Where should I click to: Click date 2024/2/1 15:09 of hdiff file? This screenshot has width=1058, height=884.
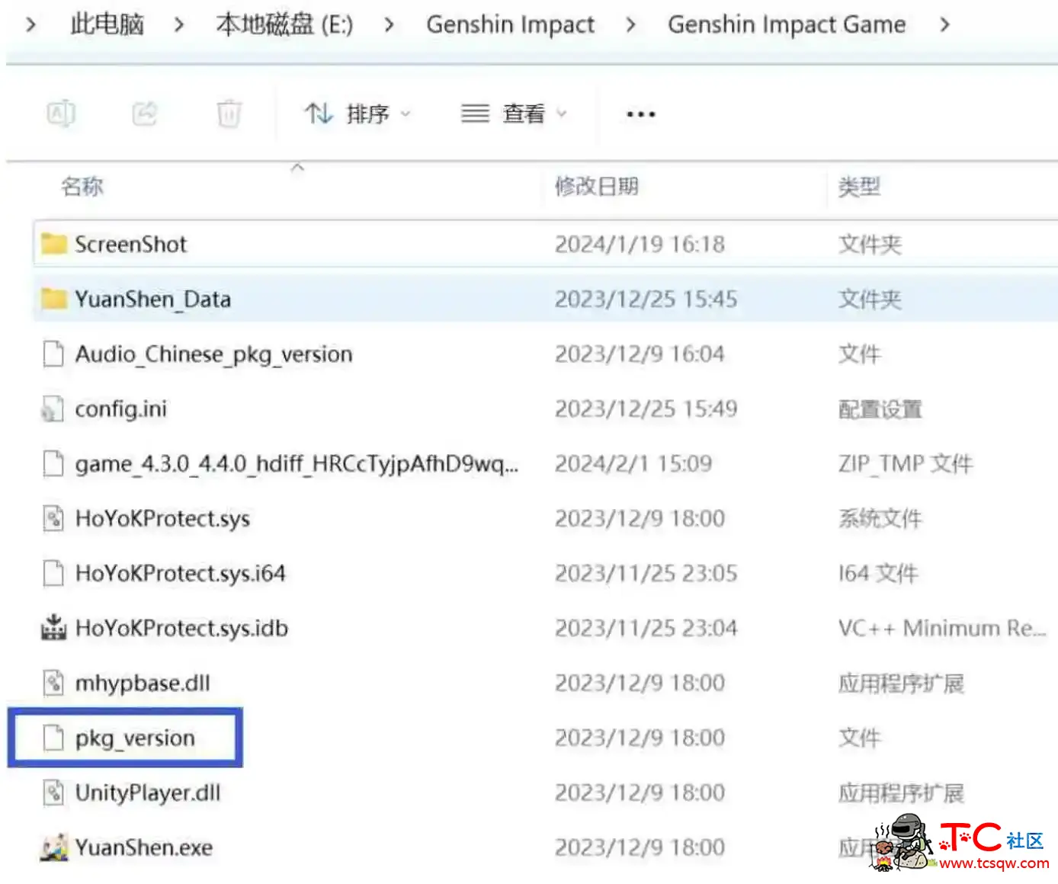(633, 463)
